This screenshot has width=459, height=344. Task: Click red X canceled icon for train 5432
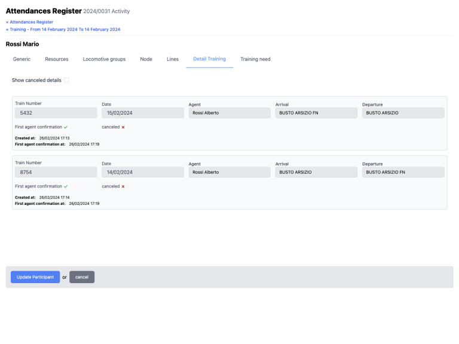123,127
